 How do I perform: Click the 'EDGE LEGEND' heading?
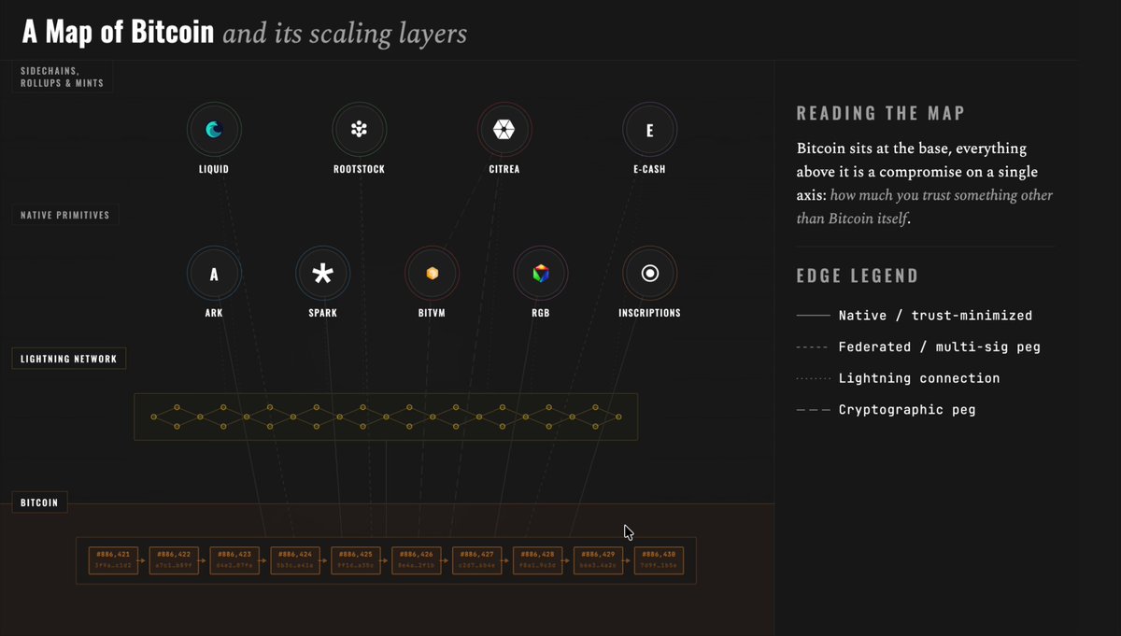click(858, 276)
